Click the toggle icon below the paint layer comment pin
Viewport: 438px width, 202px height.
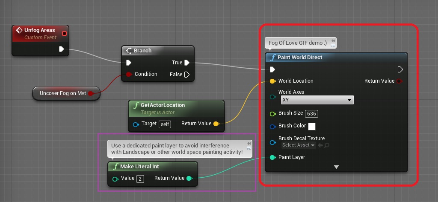[x=249, y=149]
